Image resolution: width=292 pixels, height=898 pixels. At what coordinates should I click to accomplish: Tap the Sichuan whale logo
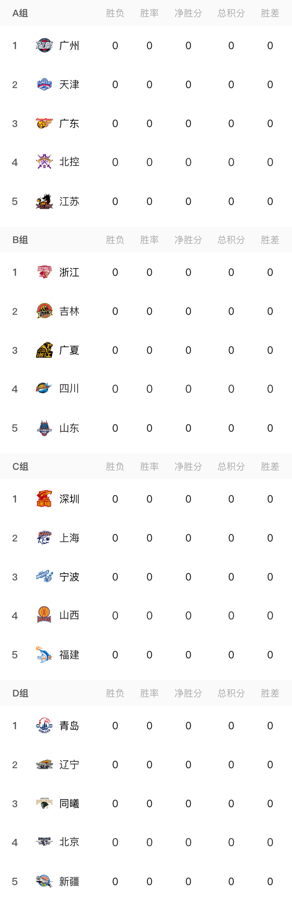(44, 389)
